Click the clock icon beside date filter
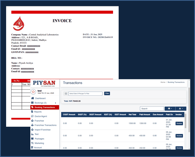Viewport: 195px width, 157px height. click(66, 94)
